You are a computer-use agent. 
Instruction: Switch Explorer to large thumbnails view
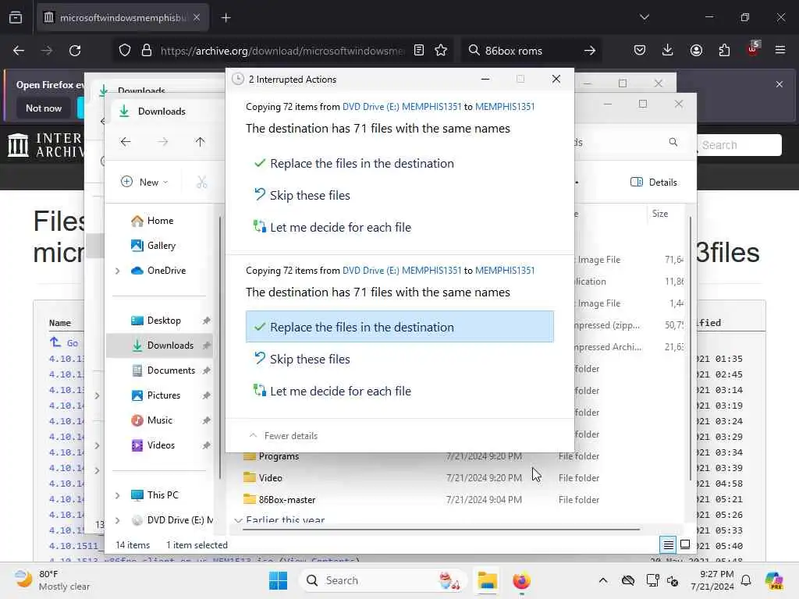tap(685, 545)
